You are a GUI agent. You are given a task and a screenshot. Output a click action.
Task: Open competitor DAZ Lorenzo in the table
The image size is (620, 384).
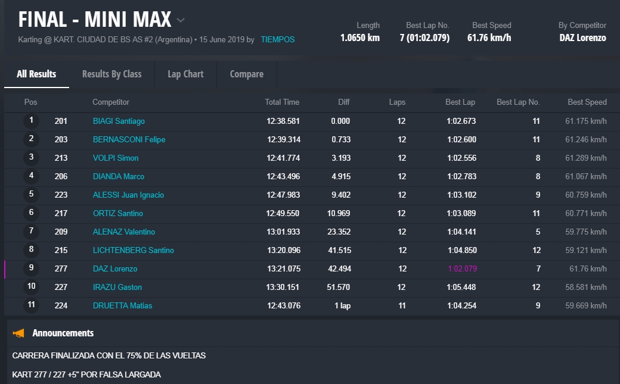(115, 269)
